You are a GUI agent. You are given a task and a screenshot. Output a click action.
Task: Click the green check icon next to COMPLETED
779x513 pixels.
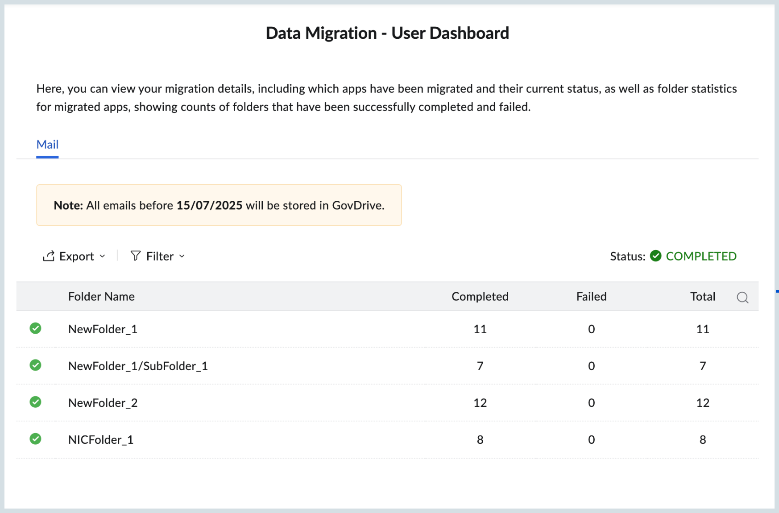point(655,256)
